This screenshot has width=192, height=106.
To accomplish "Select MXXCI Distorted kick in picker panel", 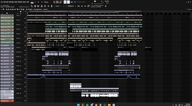I will tap(7, 42).
